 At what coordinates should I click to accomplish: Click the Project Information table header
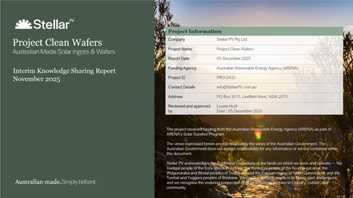[195, 31]
